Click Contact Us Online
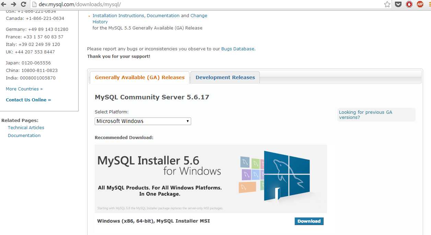 click(x=28, y=100)
